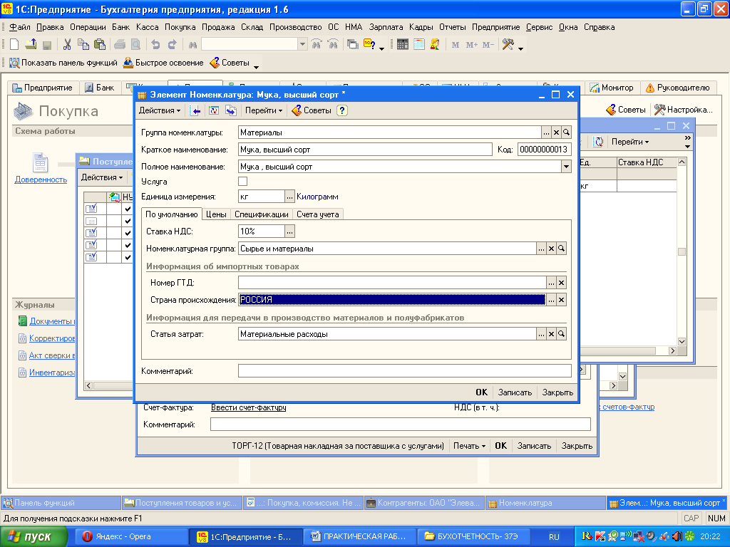Click the Доверенность document icon

click(x=40, y=162)
